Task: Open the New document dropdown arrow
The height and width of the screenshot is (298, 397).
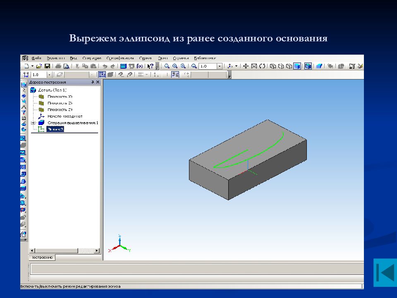Action: 32,66
